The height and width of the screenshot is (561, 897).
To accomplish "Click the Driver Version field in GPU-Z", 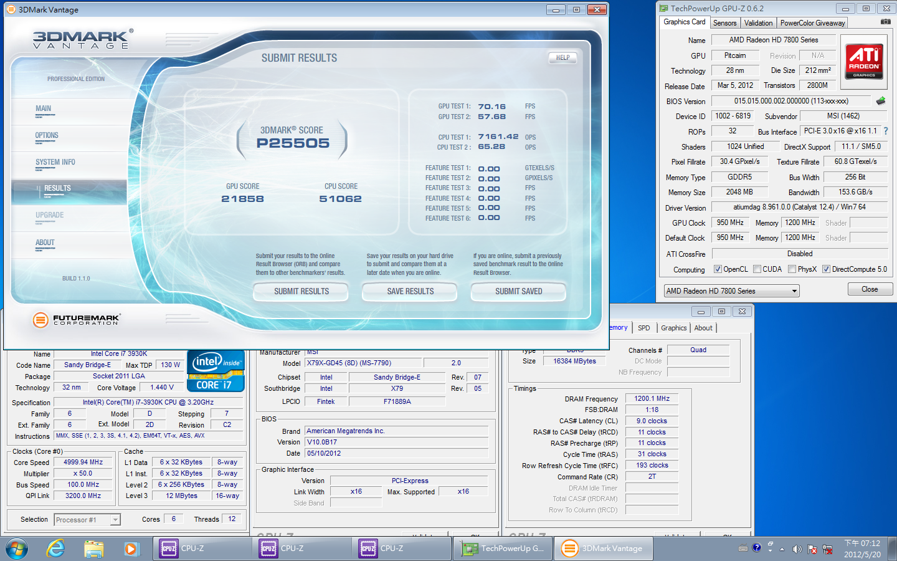I will pos(799,207).
